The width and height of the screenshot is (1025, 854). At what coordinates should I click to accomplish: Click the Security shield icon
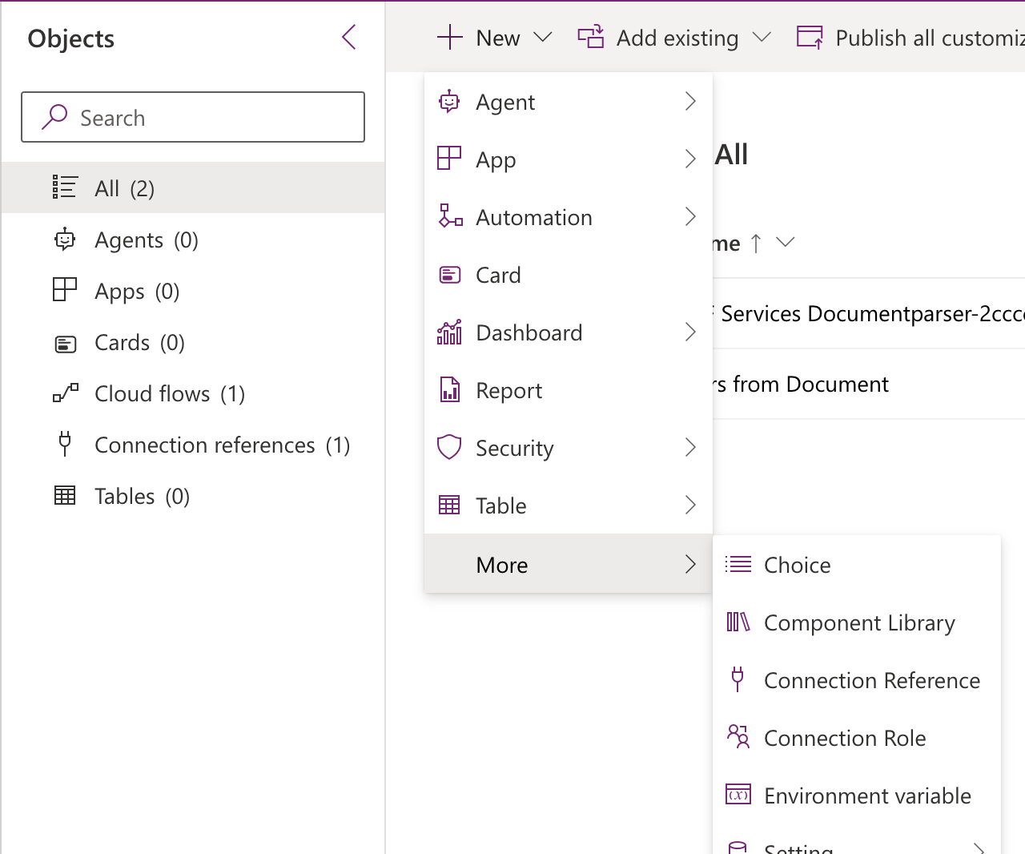tap(449, 447)
